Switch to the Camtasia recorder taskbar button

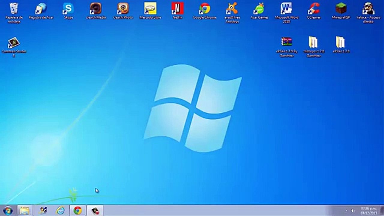tap(95, 211)
